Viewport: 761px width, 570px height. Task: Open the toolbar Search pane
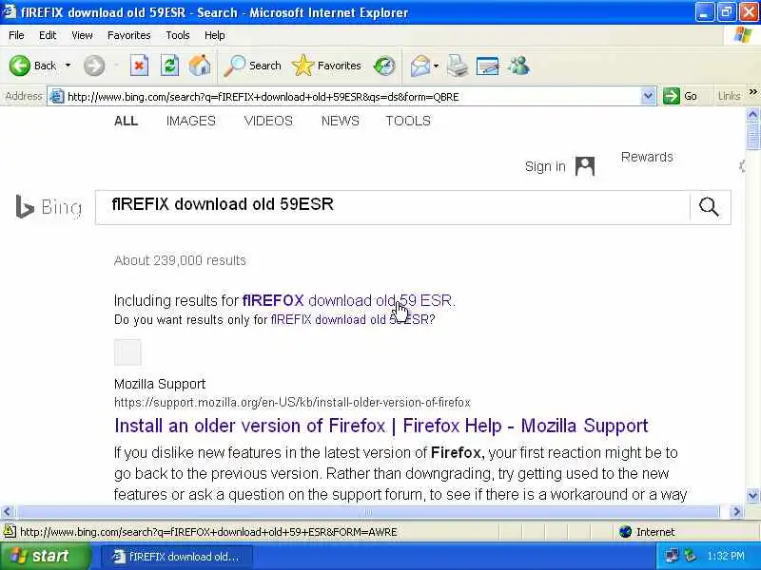pos(252,66)
